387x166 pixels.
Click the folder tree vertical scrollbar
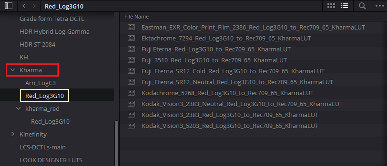point(117,143)
